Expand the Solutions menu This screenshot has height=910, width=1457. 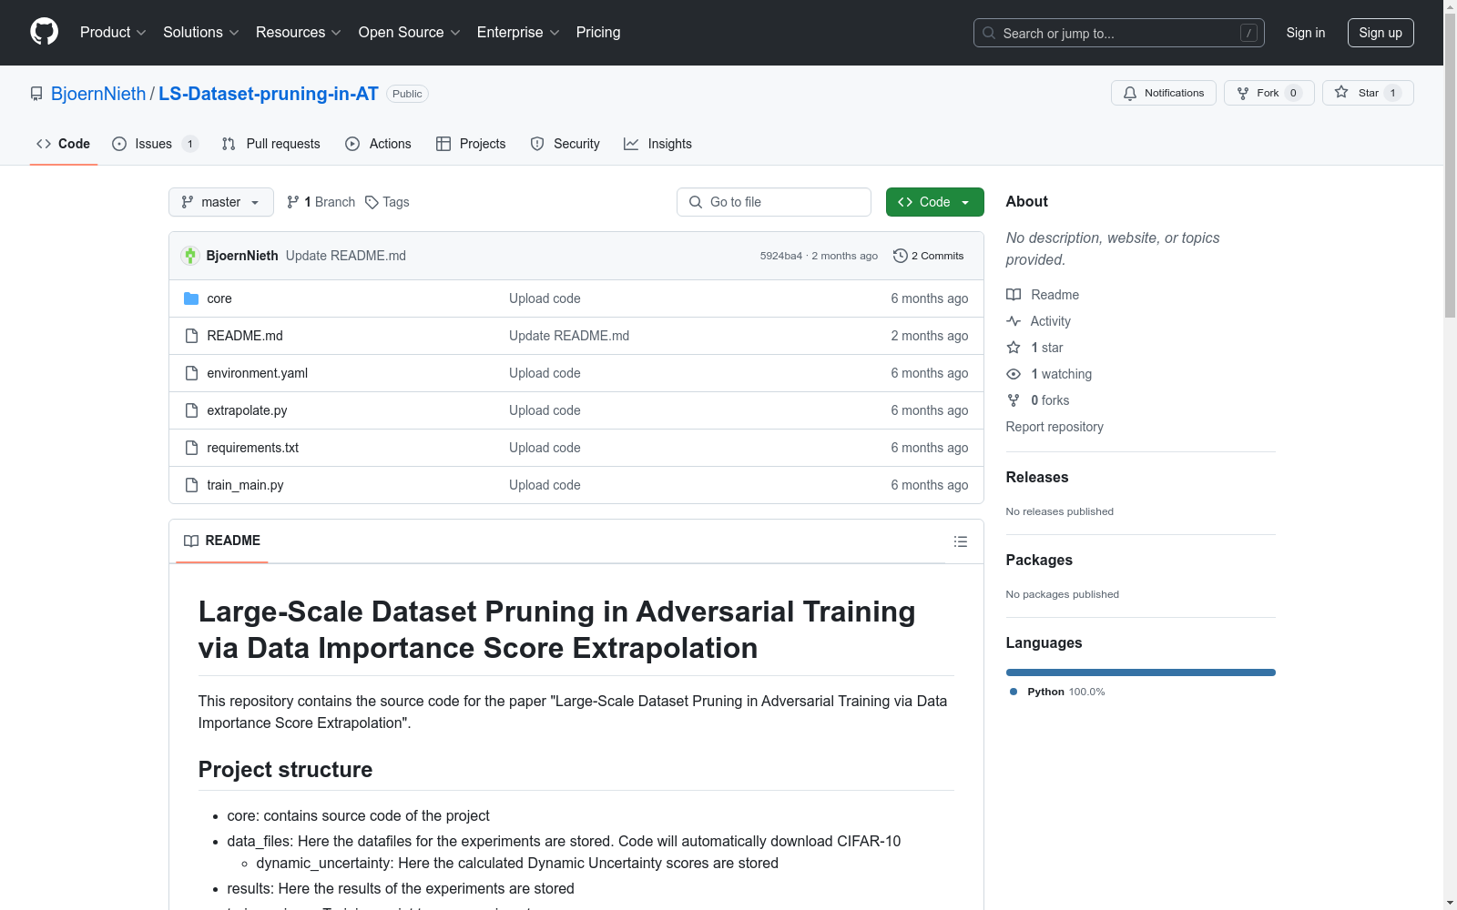[x=201, y=32]
